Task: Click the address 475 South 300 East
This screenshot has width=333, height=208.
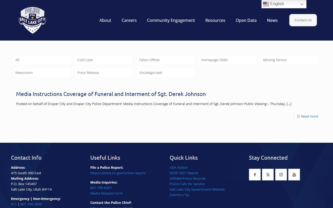Action: pos(26,173)
